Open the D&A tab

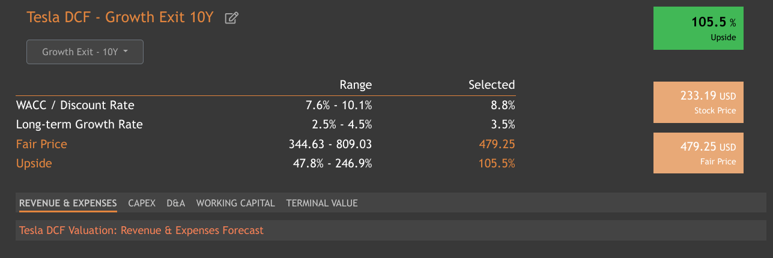pyautogui.click(x=175, y=203)
